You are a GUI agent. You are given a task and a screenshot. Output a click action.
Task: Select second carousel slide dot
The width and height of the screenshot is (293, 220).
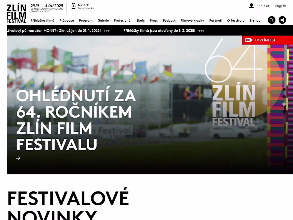[284, 97]
